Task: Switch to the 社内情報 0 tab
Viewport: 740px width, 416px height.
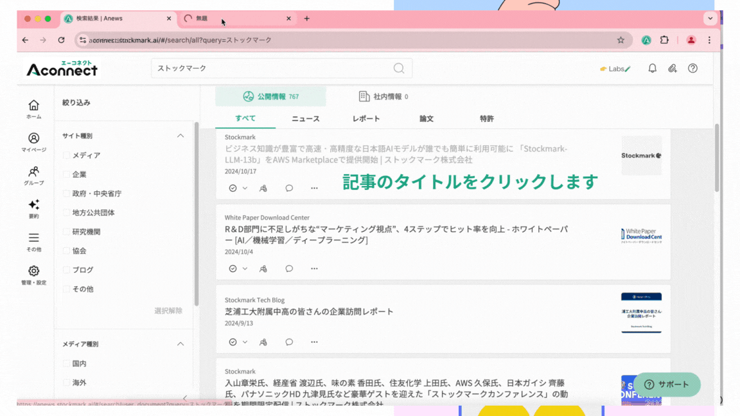Action: pos(383,96)
